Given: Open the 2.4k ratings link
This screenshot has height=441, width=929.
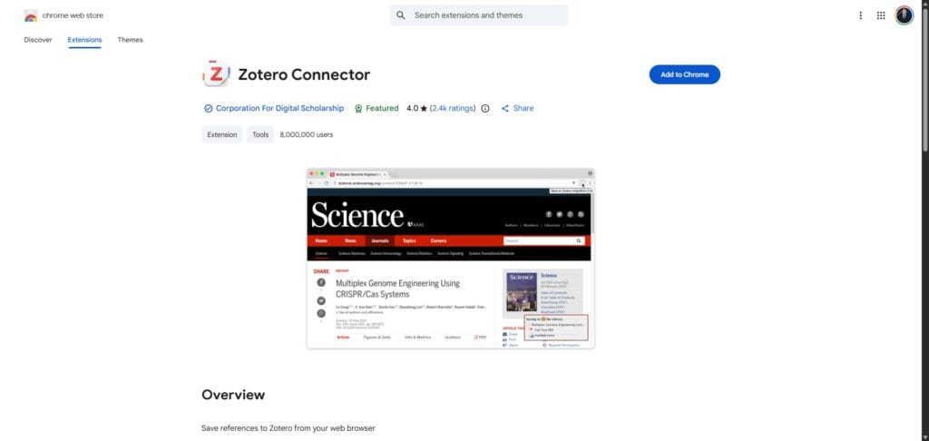Looking at the screenshot, I should 453,109.
